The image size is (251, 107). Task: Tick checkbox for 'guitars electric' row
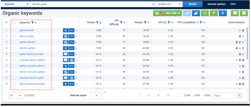(14, 42)
